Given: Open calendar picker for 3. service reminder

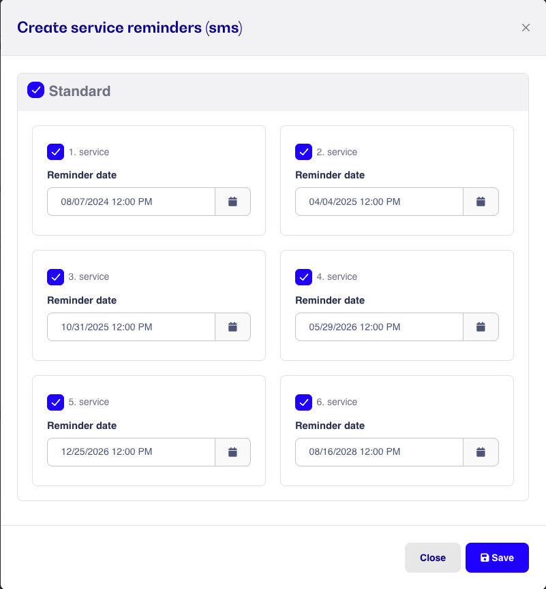Looking at the screenshot, I should click(232, 327).
